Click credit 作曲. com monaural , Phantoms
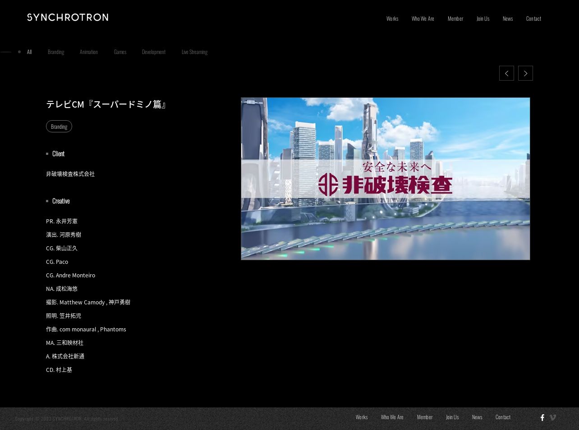This screenshot has height=430, width=579. [86, 329]
